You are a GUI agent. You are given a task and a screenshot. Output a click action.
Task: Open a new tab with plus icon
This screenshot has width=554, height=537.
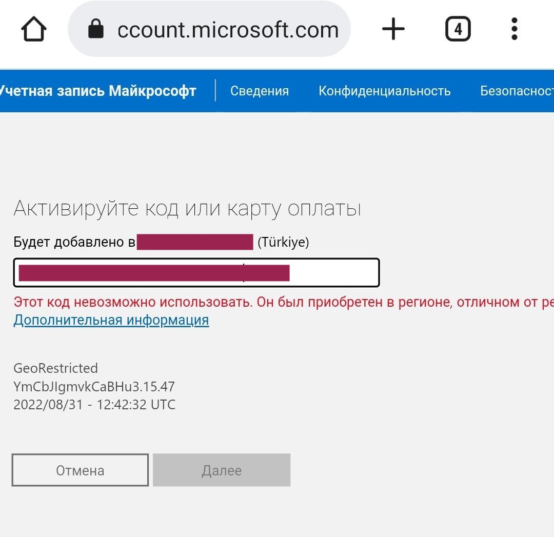pos(393,29)
